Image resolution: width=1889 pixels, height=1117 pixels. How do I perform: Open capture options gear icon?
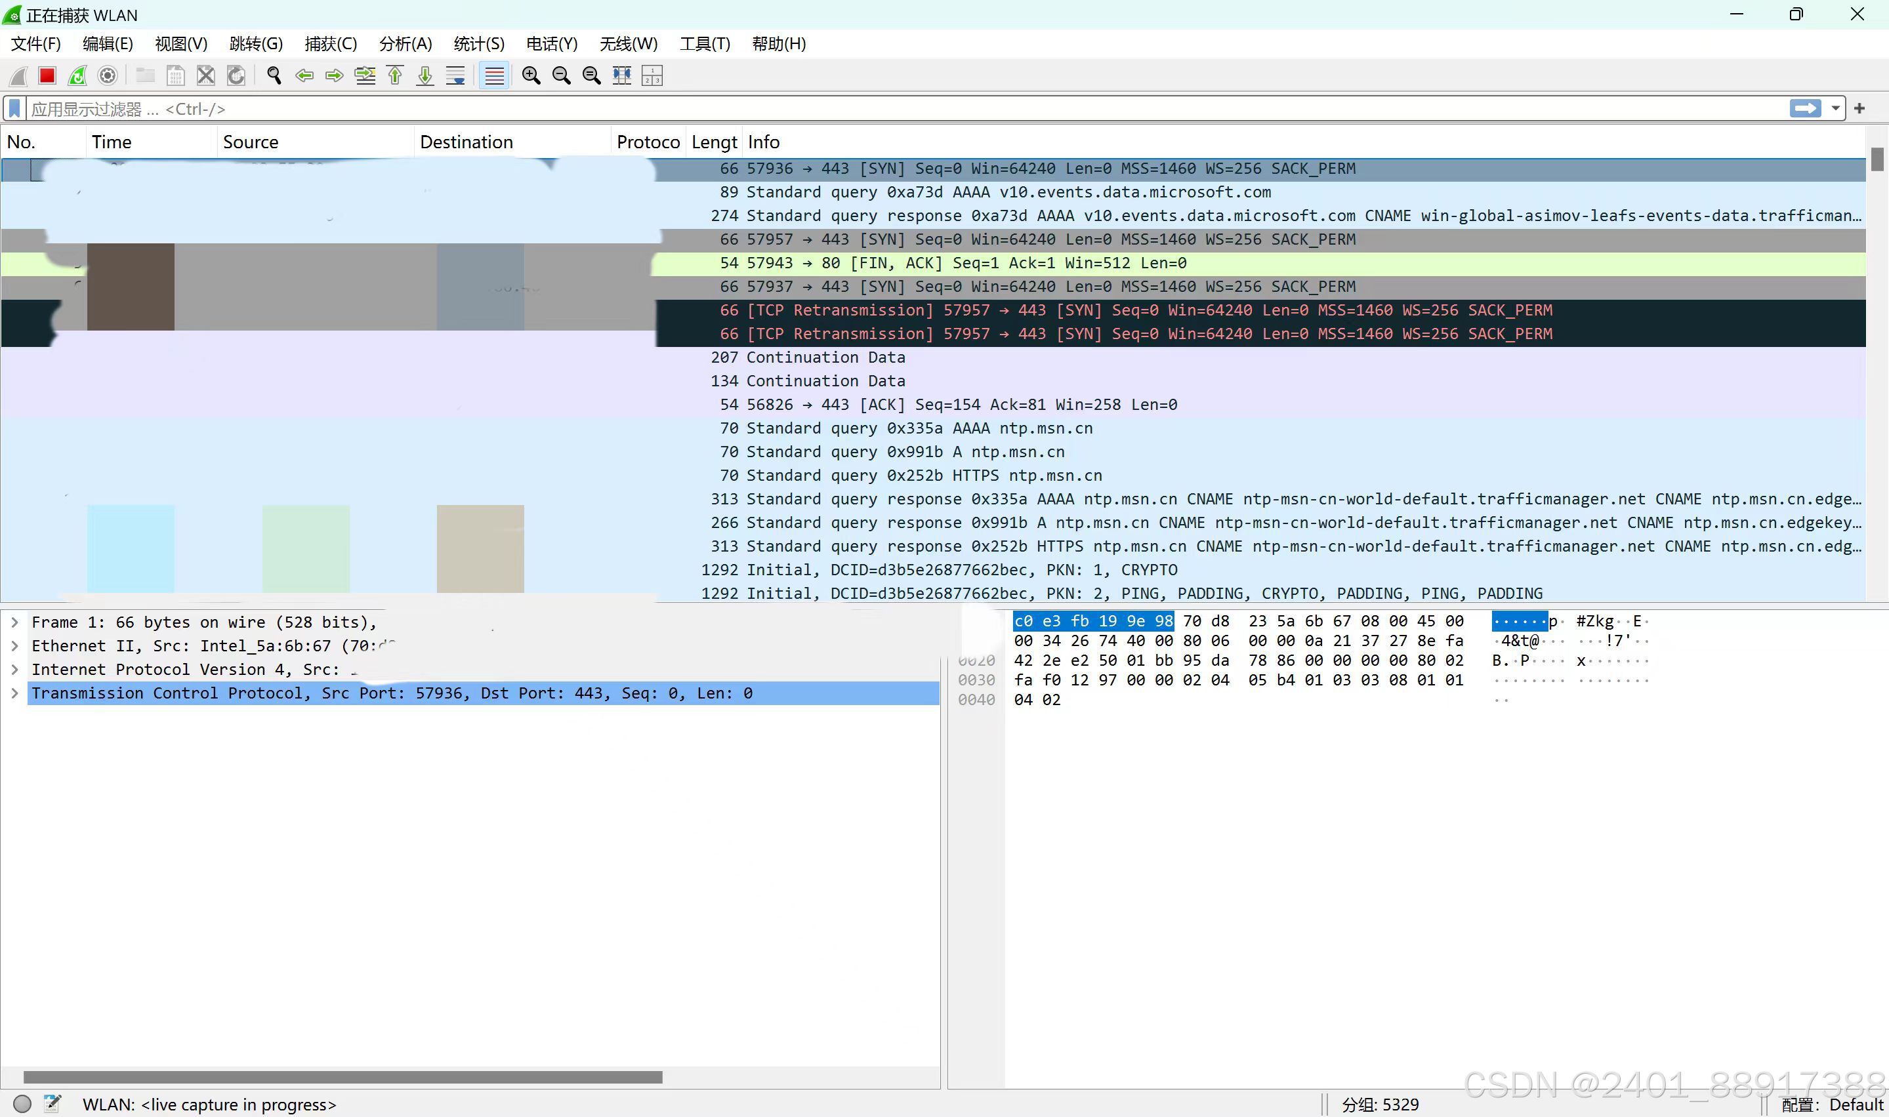tap(108, 75)
